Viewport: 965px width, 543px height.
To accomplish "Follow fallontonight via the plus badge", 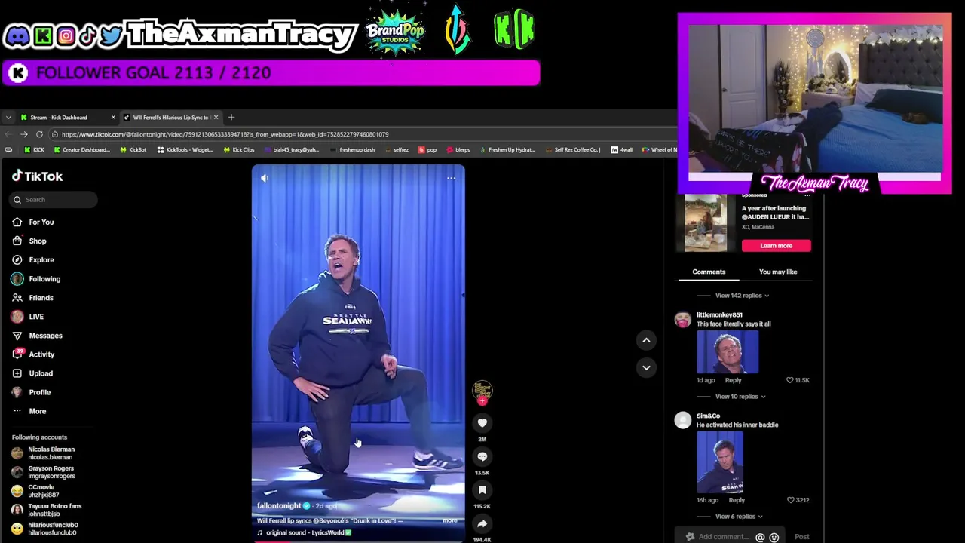I will click(x=482, y=401).
